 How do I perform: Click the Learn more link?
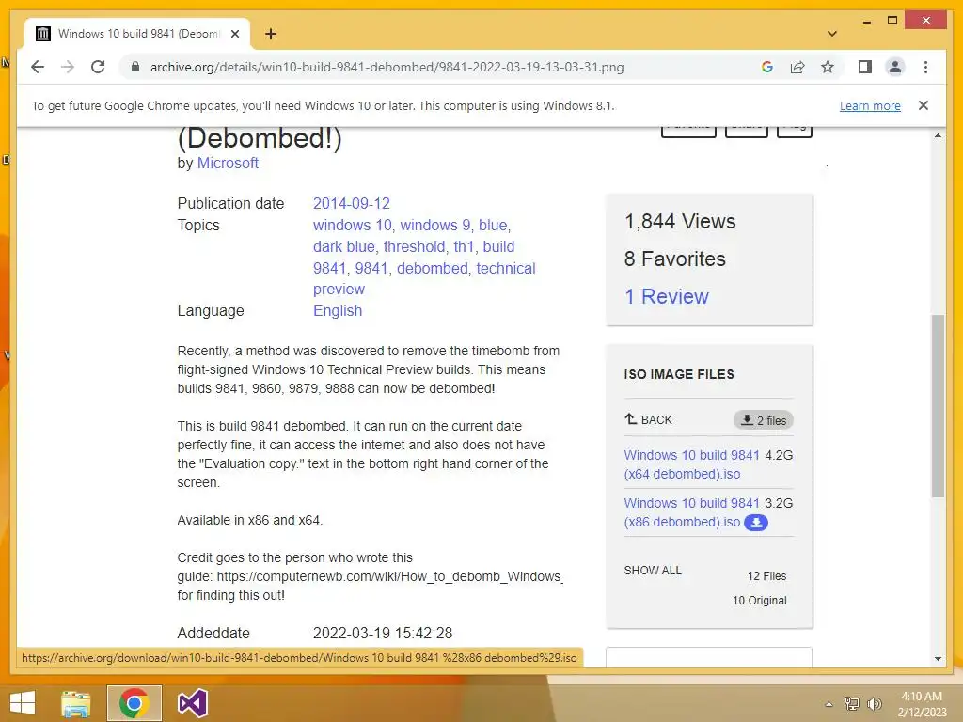point(870,105)
